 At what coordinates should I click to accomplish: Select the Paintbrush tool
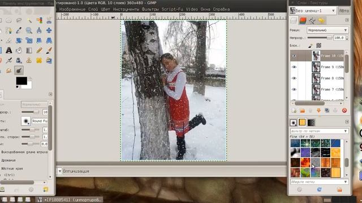pos(49,50)
